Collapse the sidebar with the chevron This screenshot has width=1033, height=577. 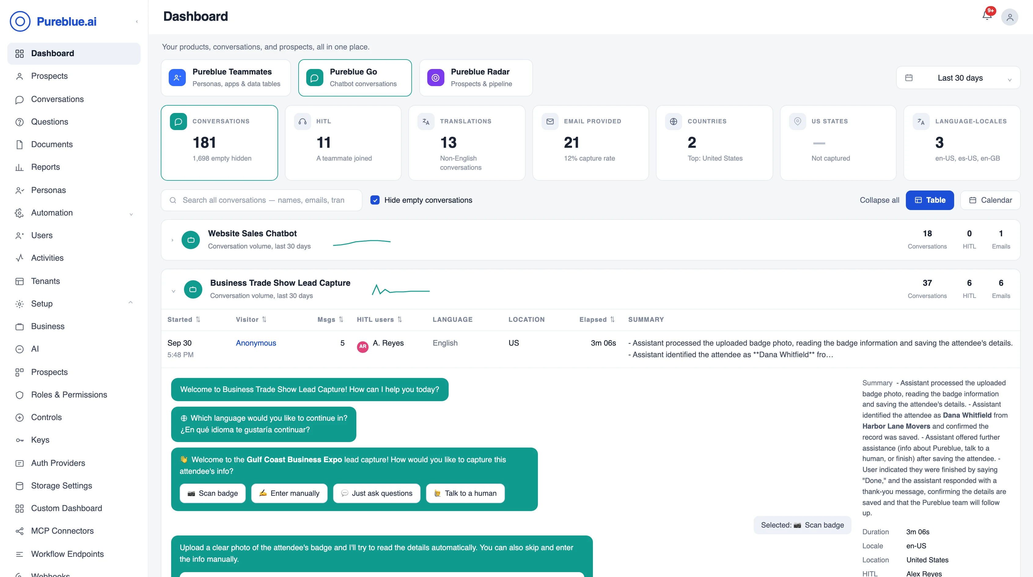(137, 22)
